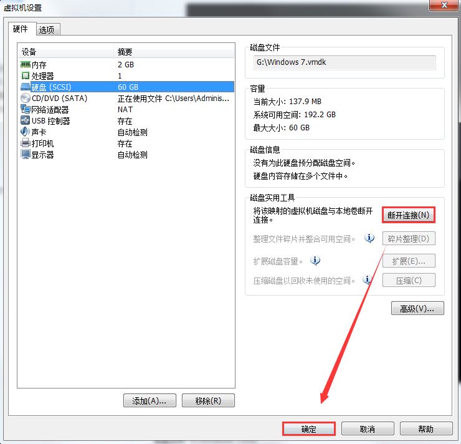Click the 添加(A)... button
The height and width of the screenshot is (444, 461).
[150, 400]
